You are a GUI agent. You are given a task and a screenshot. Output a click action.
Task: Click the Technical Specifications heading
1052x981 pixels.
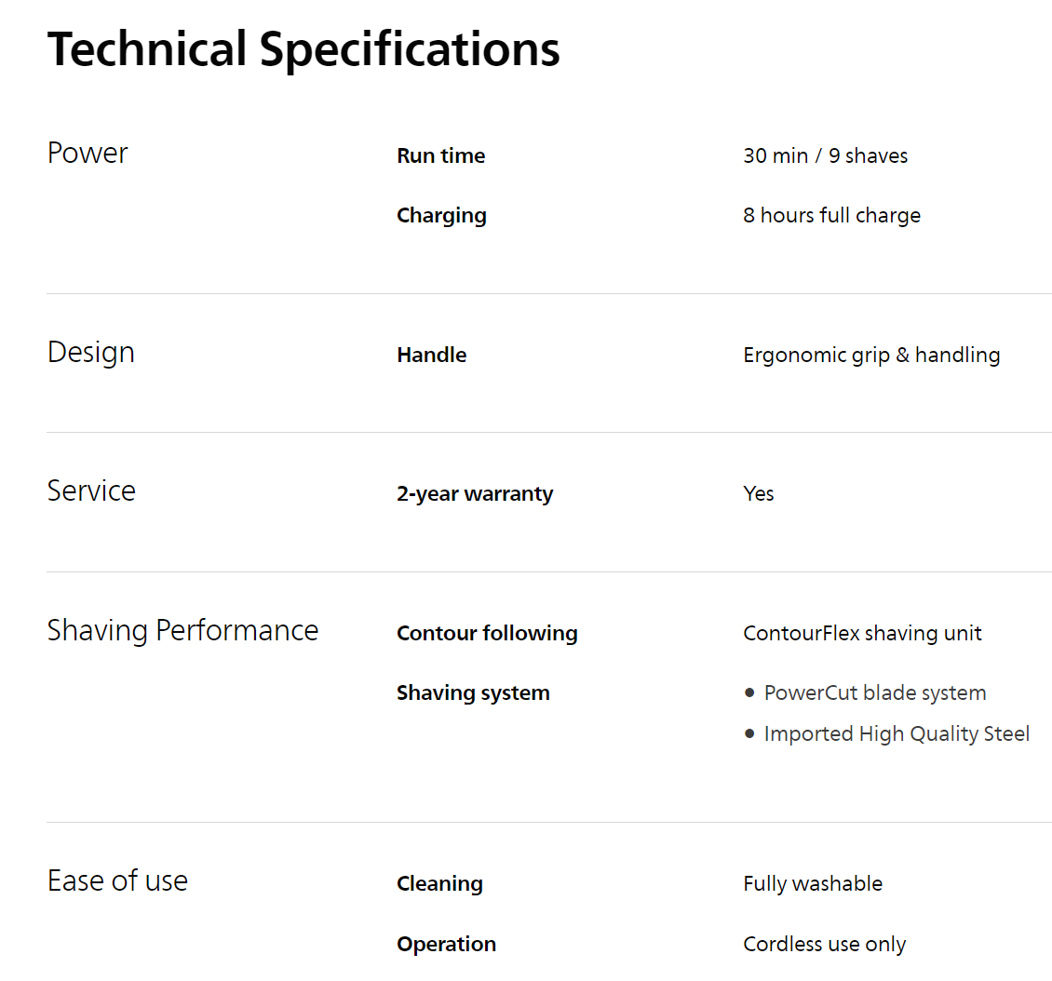303,50
